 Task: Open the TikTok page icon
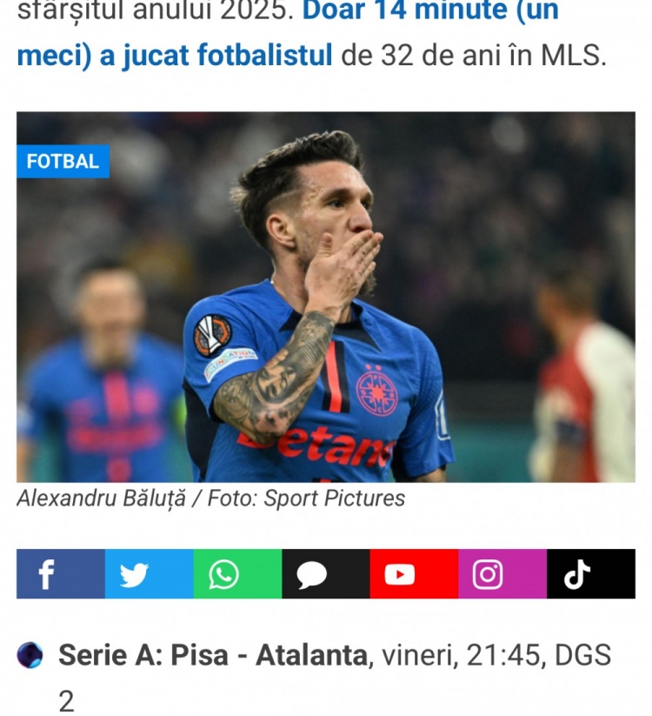(x=591, y=573)
